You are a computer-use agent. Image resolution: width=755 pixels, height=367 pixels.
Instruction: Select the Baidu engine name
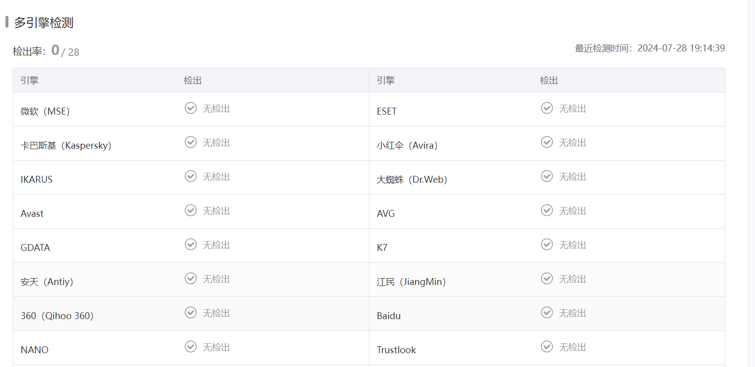click(389, 316)
